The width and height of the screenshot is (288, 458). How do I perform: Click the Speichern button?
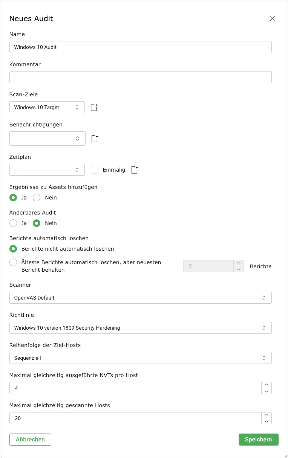(258, 440)
